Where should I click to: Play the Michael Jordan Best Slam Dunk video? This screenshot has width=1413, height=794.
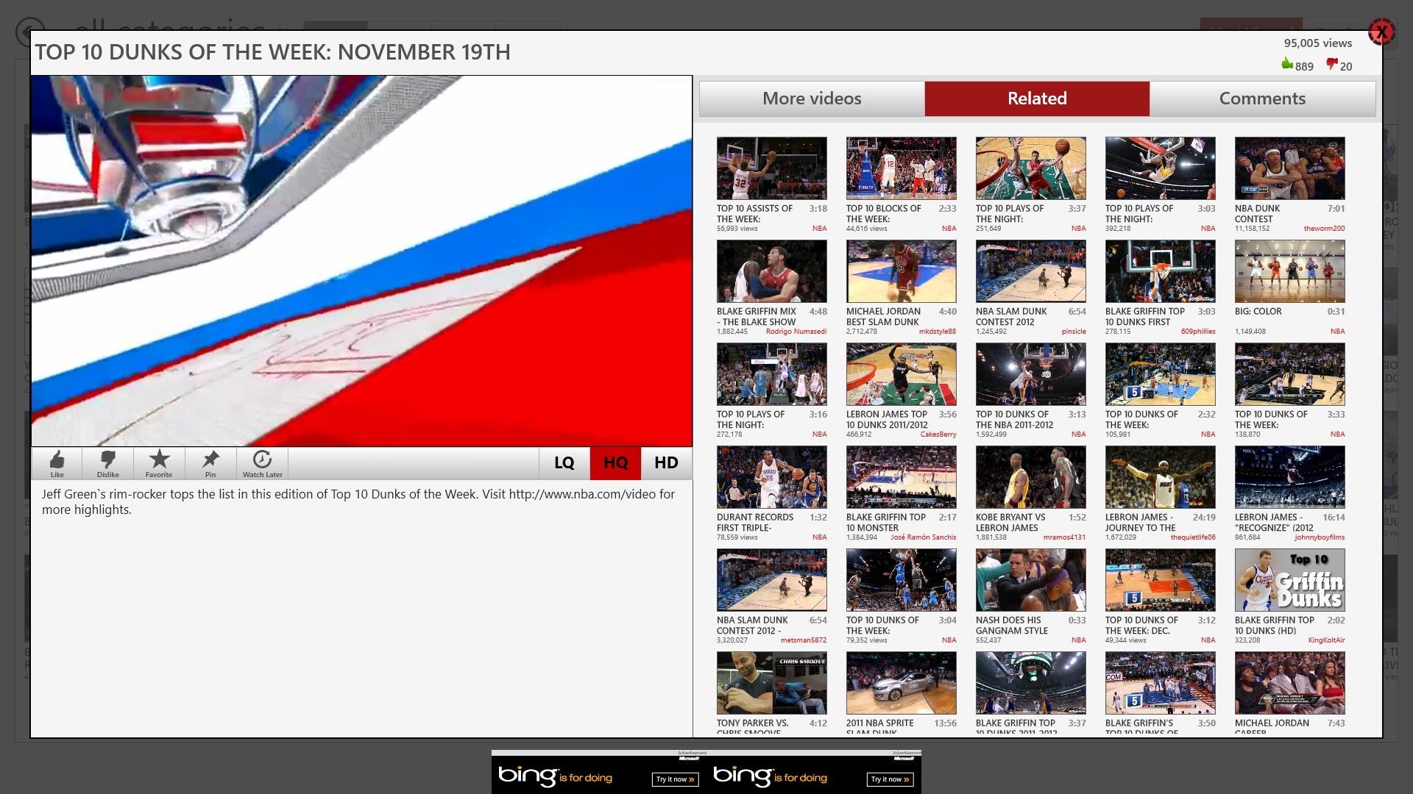(x=901, y=271)
